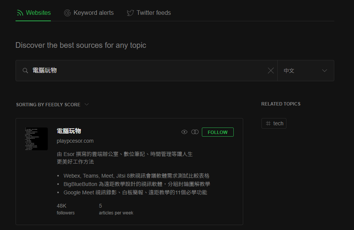Follow the 電腦玩物 feed

218,132
